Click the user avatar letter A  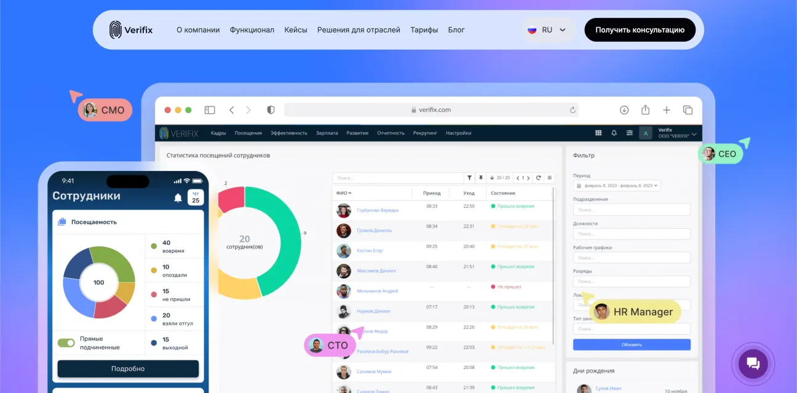point(646,133)
